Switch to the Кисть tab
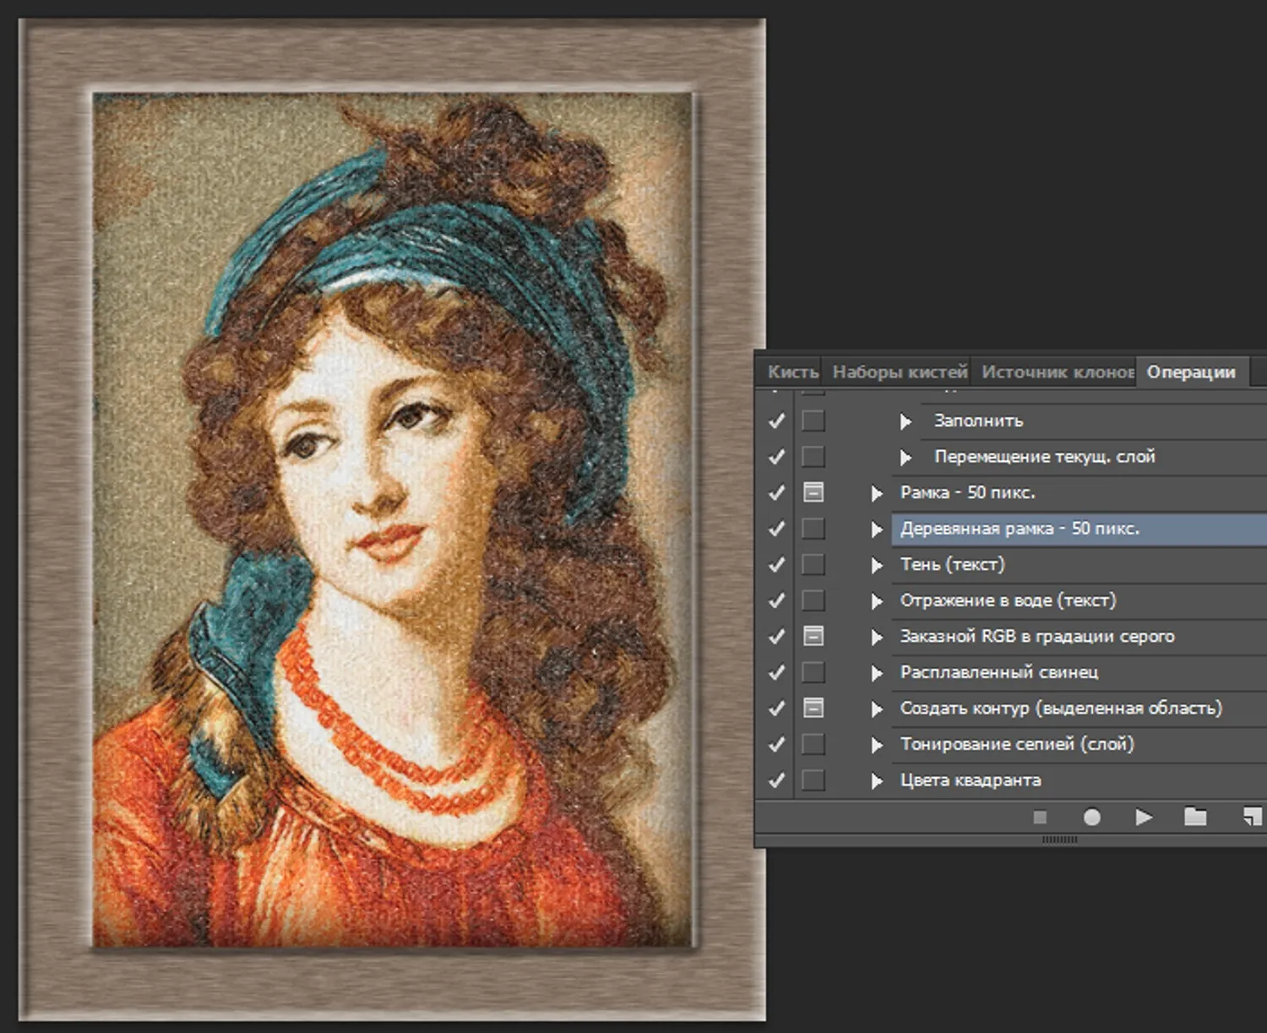The height and width of the screenshot is (1033, 1267). tap(792, 372)
